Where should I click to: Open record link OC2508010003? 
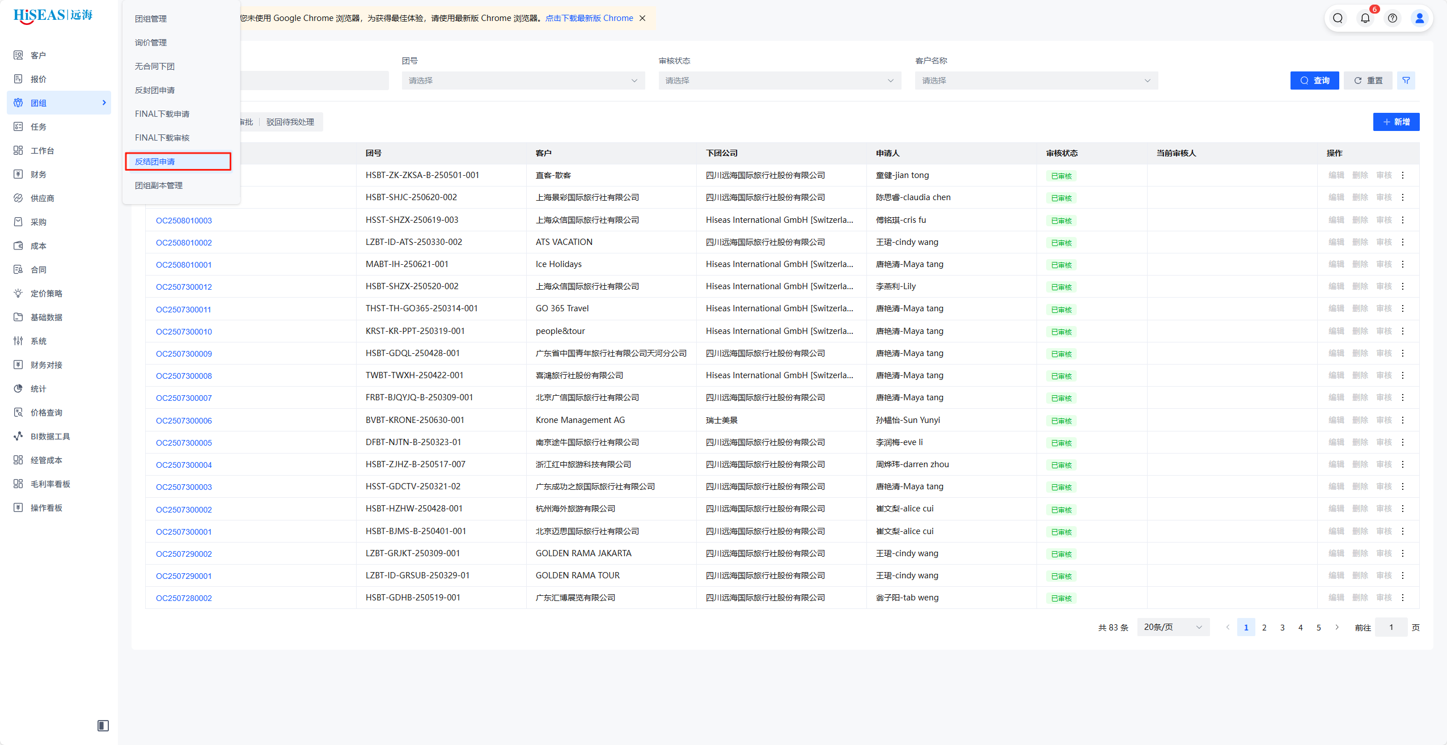184,221
